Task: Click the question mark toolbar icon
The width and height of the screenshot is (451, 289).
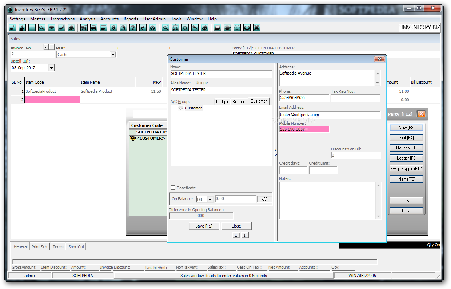Action: click(133, 28)
